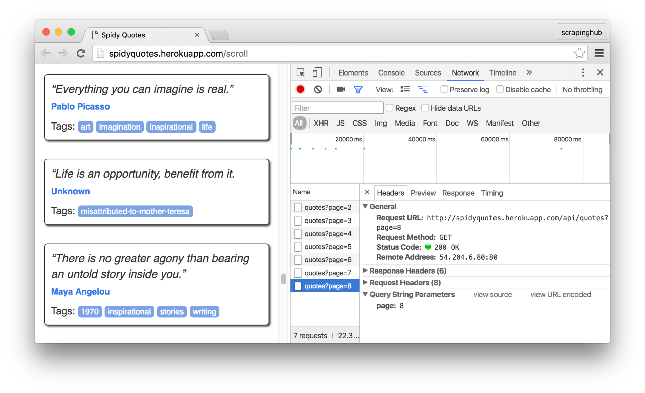Click the page's vertical scrollbar thumb
645x393 pixels.
pos(283,279)
